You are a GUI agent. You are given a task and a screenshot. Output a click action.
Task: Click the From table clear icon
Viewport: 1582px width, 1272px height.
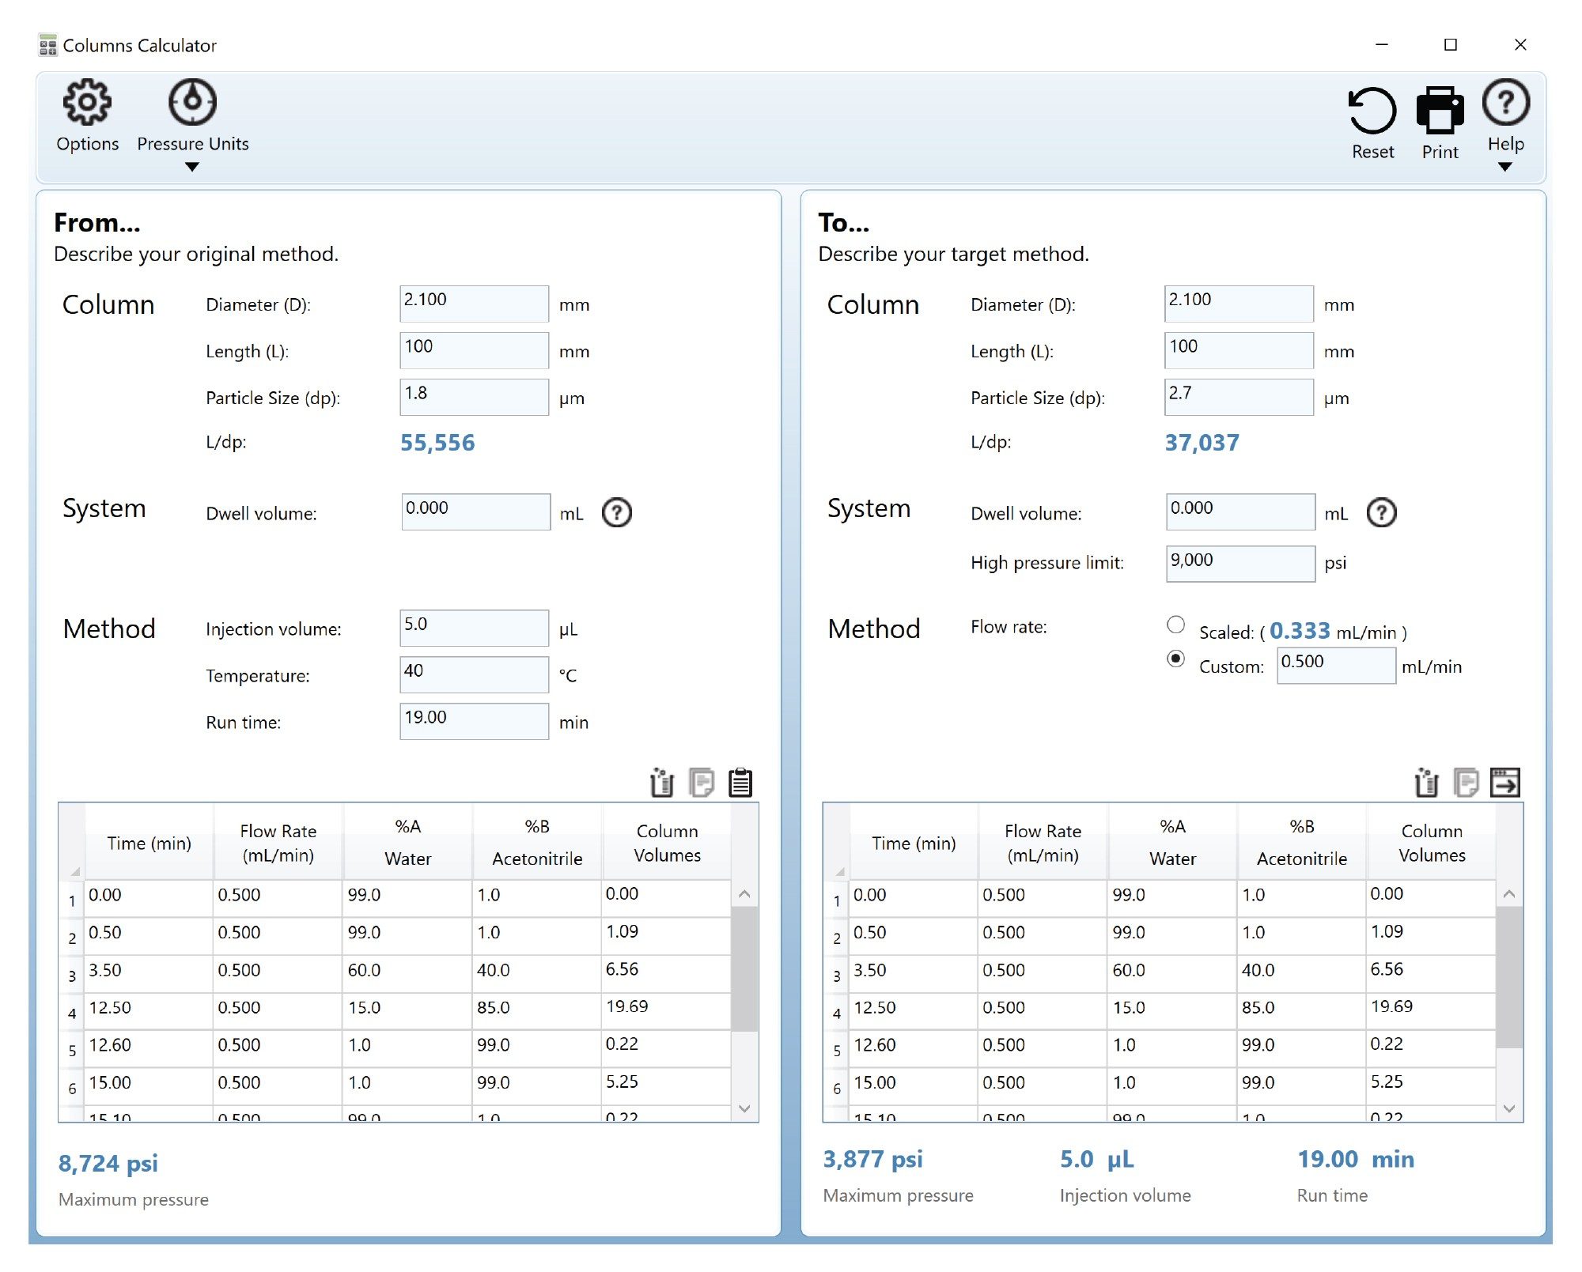pyautogui.click(x=661, y=783)
